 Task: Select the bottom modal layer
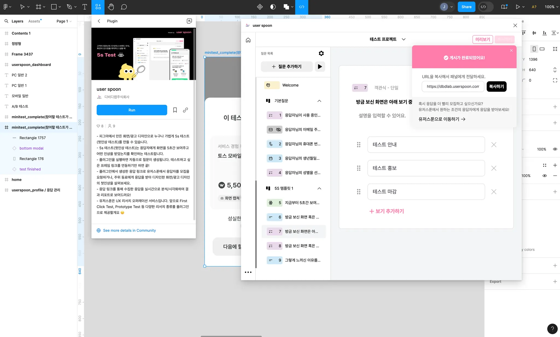(31, 148)
